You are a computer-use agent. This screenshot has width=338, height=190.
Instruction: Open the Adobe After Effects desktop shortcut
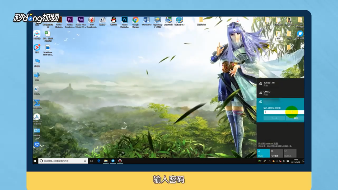(x=81, y=22)
